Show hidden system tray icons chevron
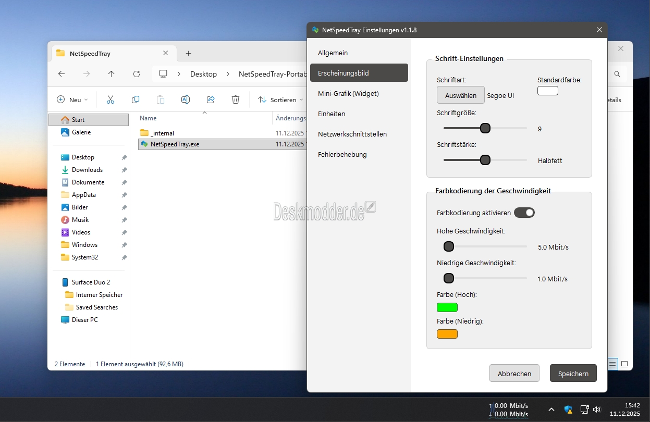The image size is (650, 422). point(551,409)
